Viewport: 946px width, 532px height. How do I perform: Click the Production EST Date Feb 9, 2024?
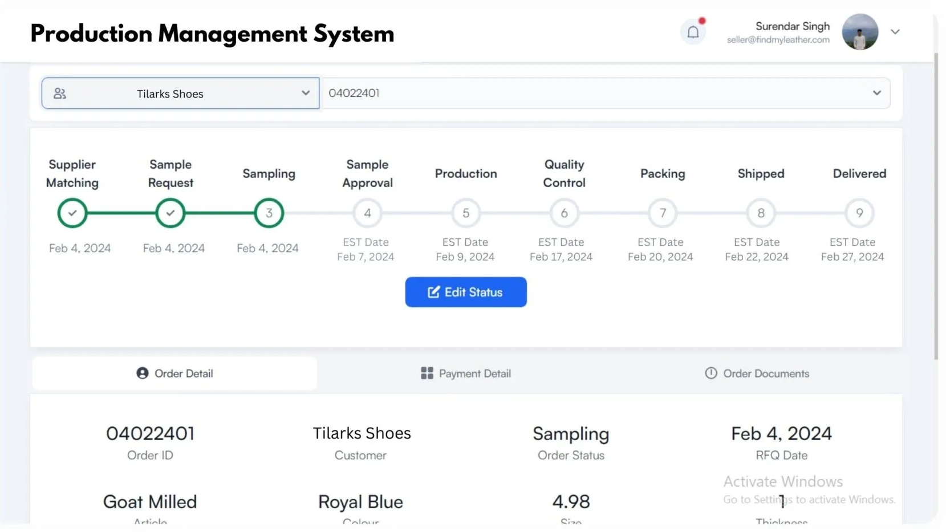click(465, 250)
